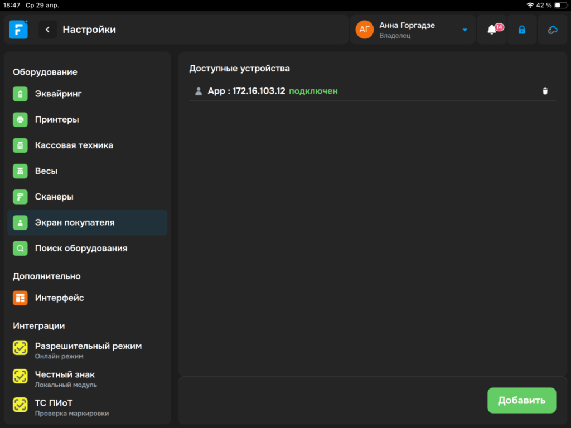Tap the blue F app logo
Screen dimensions: 571x428
(x=18, y=30)
